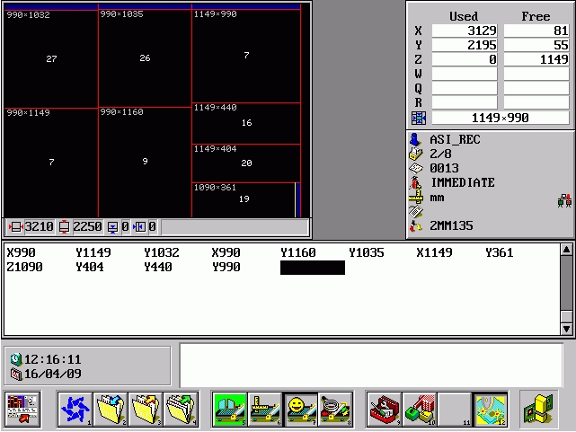The height and width of the screenshot is (432, 576).
Task: Click the coil spring toolbar icon numbered 8
Action: click(334, 410)
